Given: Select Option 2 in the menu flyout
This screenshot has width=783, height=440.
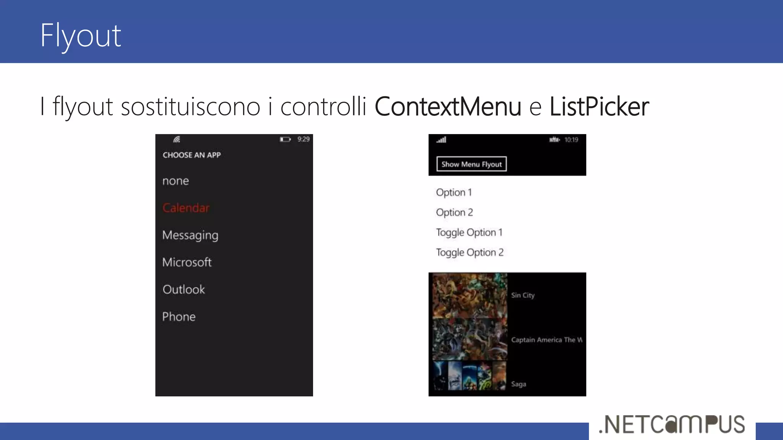Looking at the screenshot, I should [454, 212].
